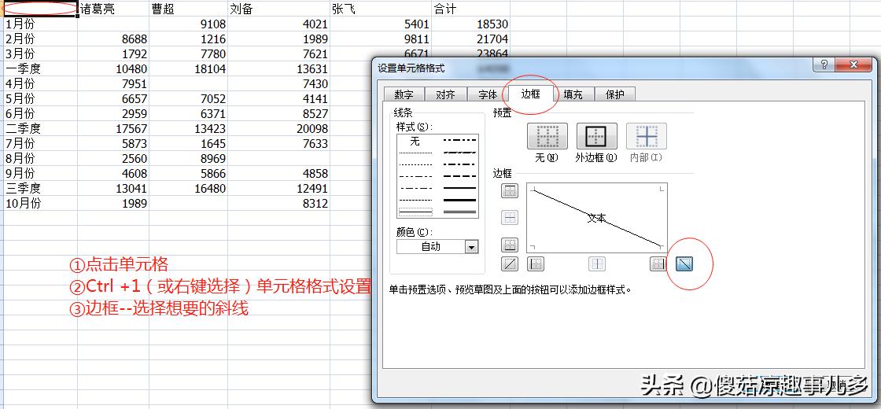Click the cell containing 5401
The image size is (881, 409).
click(381, 24)
